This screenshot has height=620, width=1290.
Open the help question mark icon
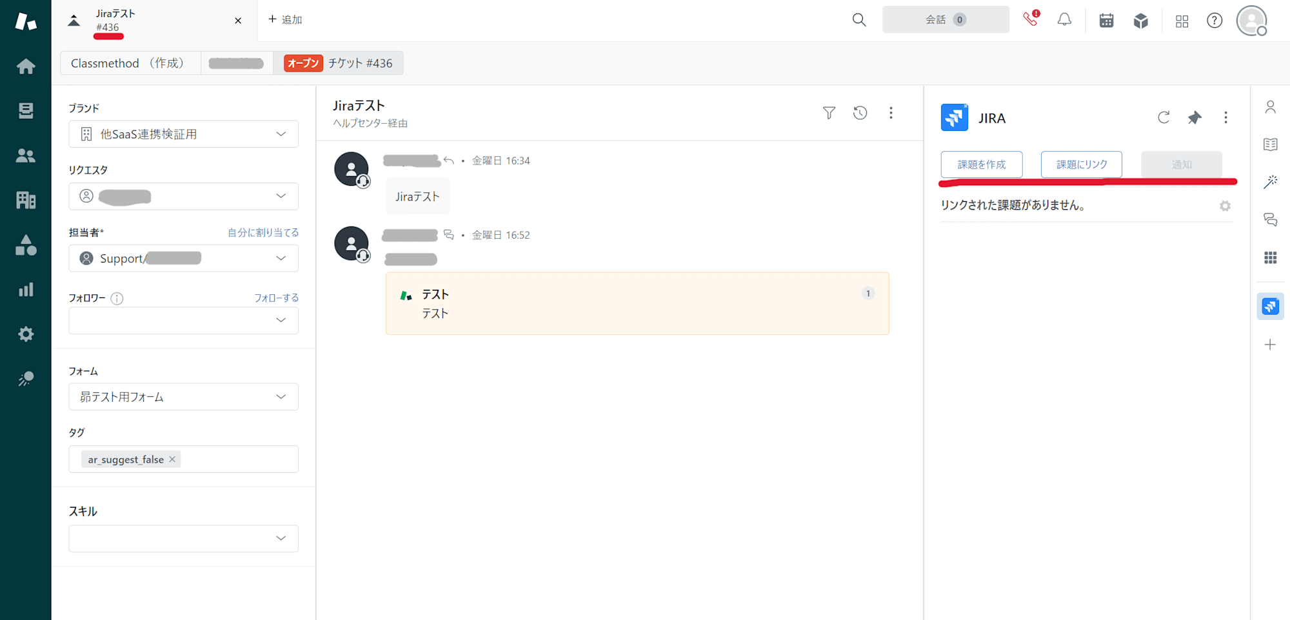pyautogui.click(x=1215, y=21)
